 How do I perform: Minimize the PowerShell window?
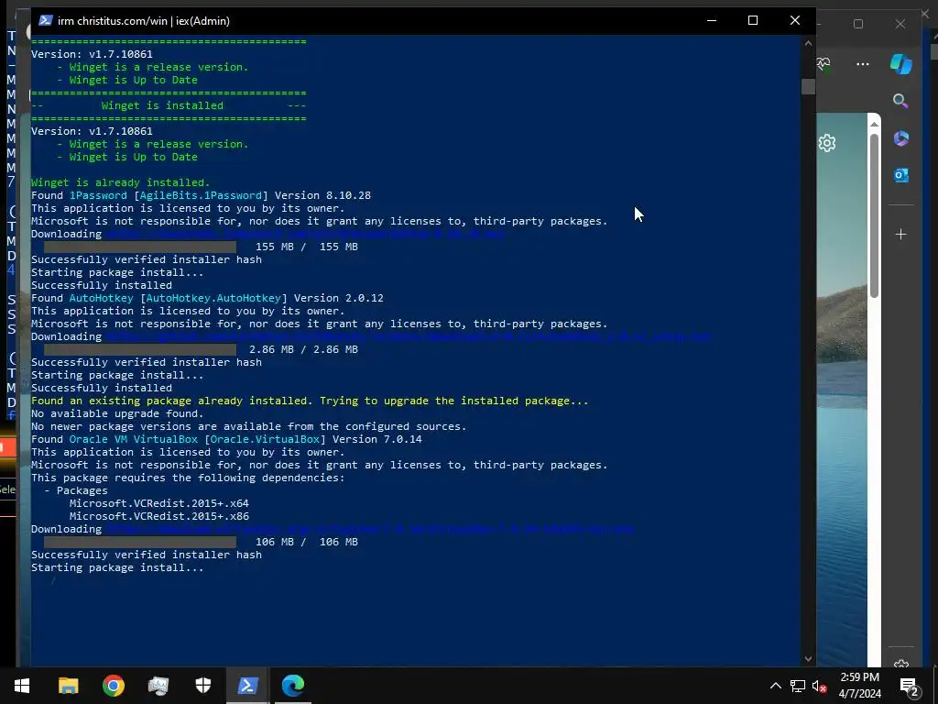pos(711,20)
